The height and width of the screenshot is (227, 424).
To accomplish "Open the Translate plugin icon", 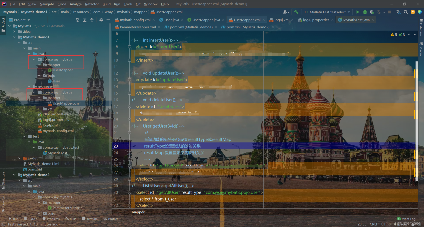I will click(398, 12).
